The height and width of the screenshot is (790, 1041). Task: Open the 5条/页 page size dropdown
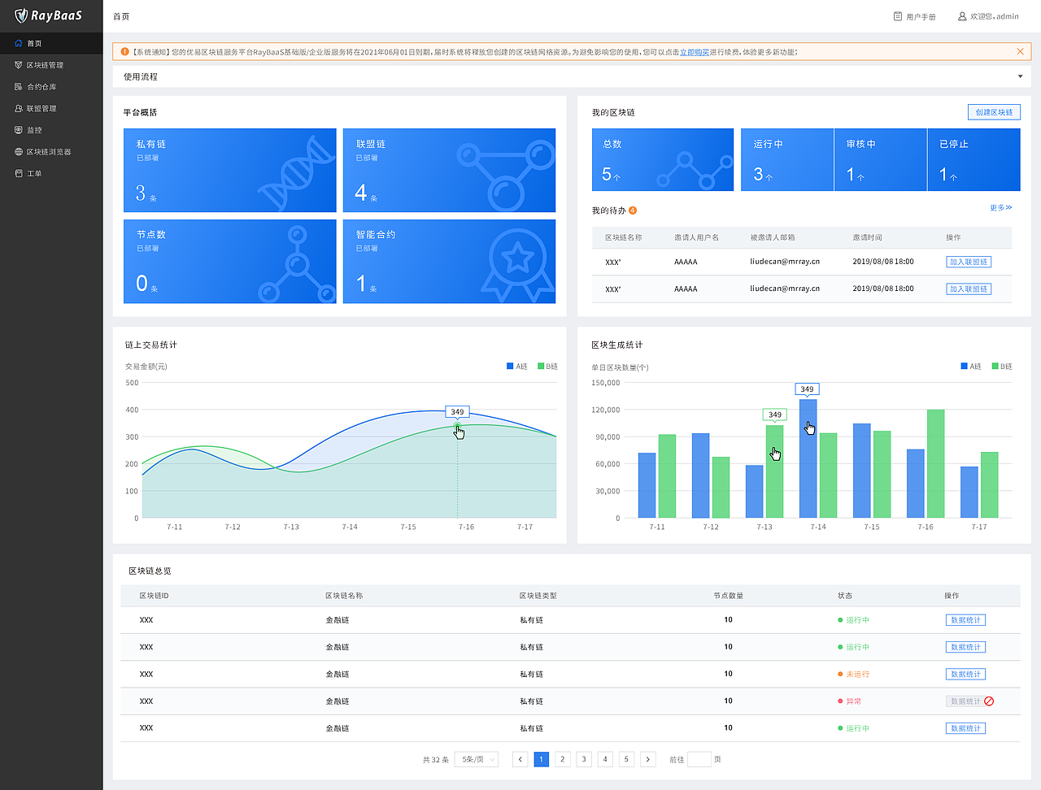tap(477, 759)
